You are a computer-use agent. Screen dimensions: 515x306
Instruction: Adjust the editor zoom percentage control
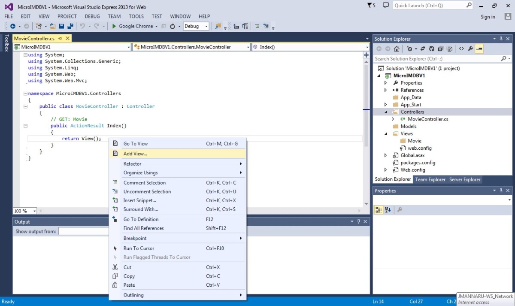click(x=24, y=211)
